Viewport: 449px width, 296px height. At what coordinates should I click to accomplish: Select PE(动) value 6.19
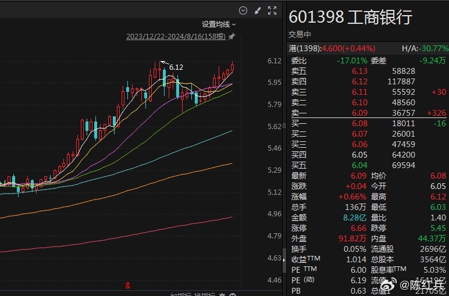click(x=359, y=280)
